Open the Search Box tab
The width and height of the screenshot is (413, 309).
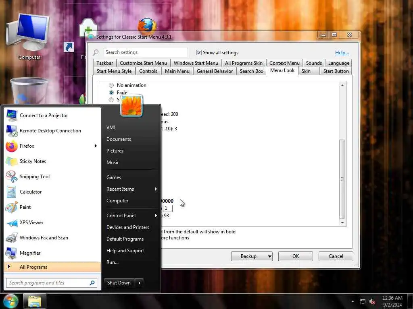click(x=252, y=71)
